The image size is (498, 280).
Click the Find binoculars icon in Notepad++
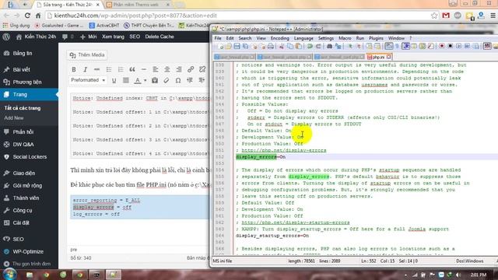pyautogui.click(x=329, y=47)
